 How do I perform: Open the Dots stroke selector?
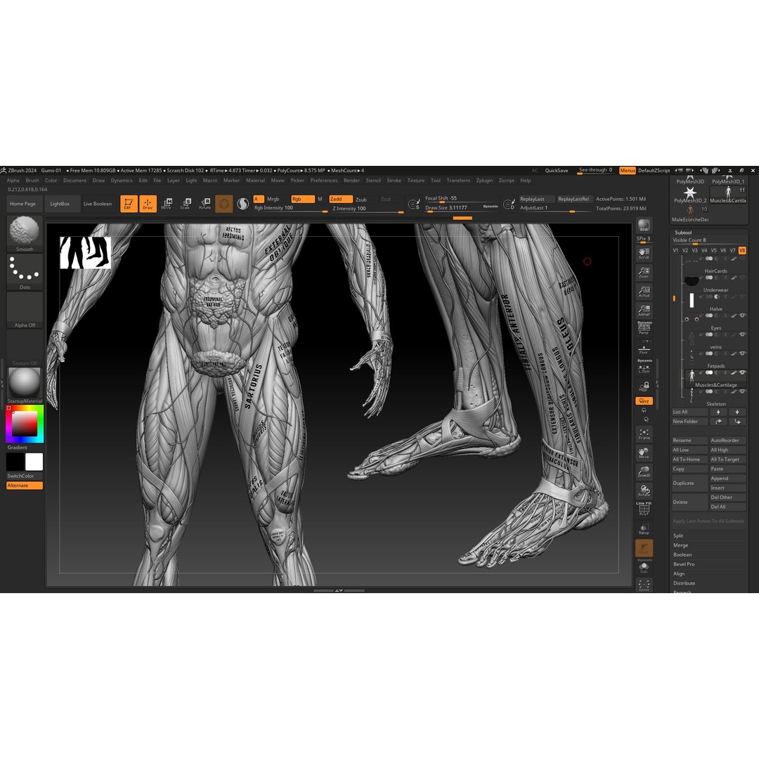pos(25,272)
